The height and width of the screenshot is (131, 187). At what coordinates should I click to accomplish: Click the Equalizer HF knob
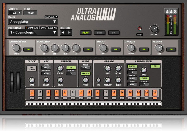[x=76, y=48]
